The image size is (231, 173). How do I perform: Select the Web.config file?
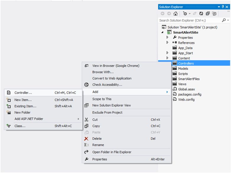click(186, 99)
